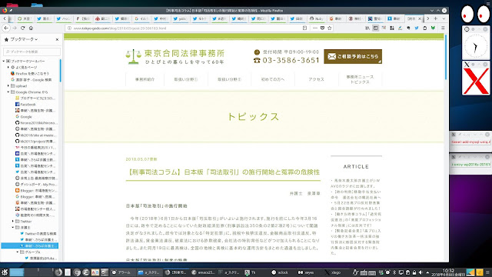492x277 pixels.
Task: Switch to the yabu Twitter tab
Action: (180, 18)
